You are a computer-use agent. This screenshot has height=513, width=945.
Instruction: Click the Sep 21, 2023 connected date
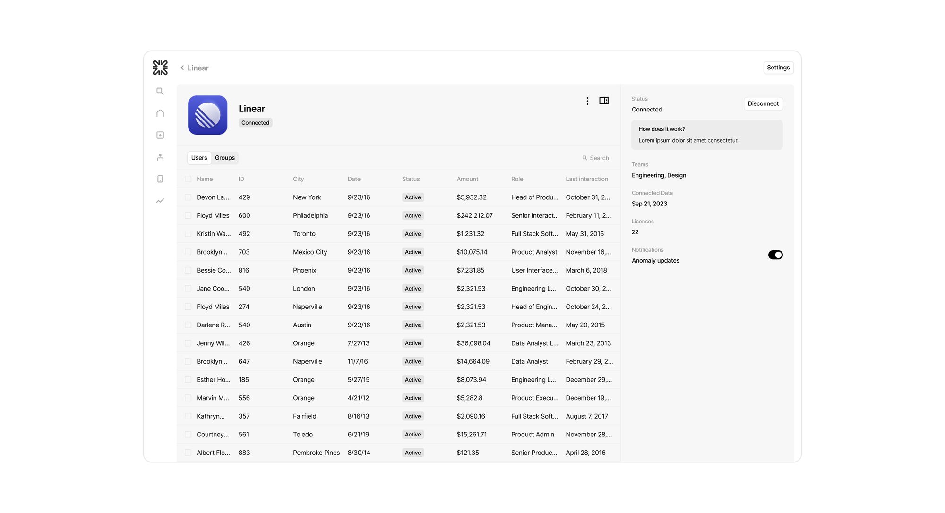coord(649,204)
